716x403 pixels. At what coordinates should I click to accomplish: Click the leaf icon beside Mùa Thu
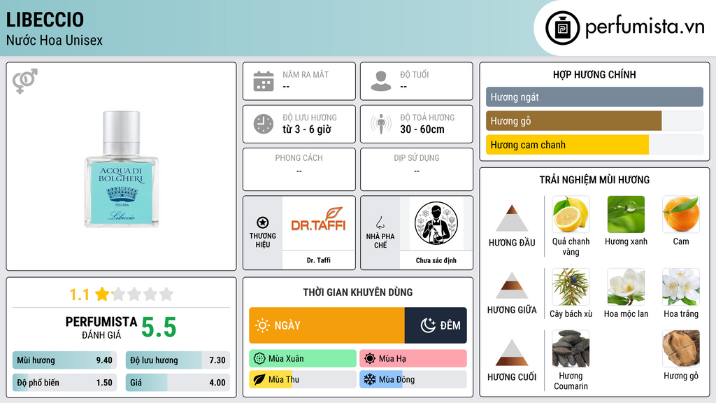pos(259,379)
